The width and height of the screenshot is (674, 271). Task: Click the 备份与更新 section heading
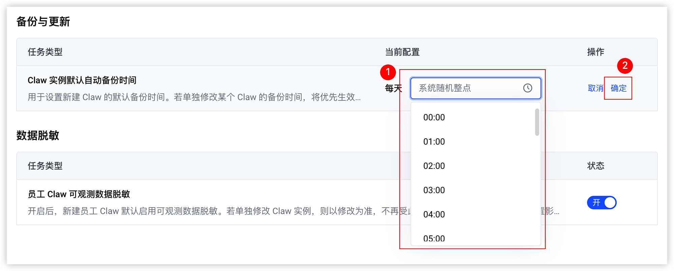pos(43,22)
